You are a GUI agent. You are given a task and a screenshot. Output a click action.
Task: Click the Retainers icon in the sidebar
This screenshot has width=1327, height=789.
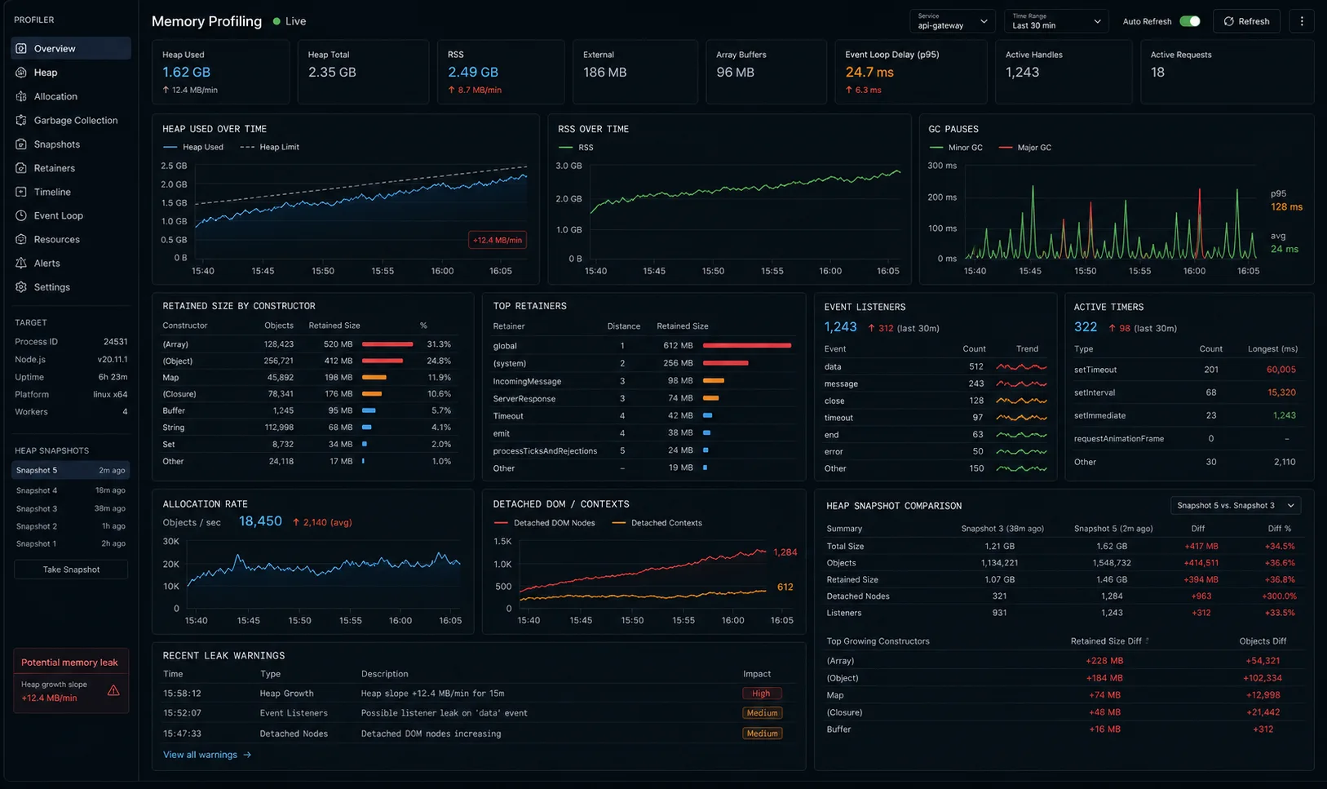point(21,168)
